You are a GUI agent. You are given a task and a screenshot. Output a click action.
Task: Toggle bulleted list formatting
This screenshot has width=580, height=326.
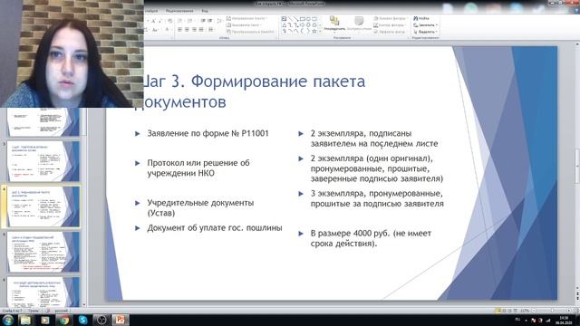[x=180, y=21]
